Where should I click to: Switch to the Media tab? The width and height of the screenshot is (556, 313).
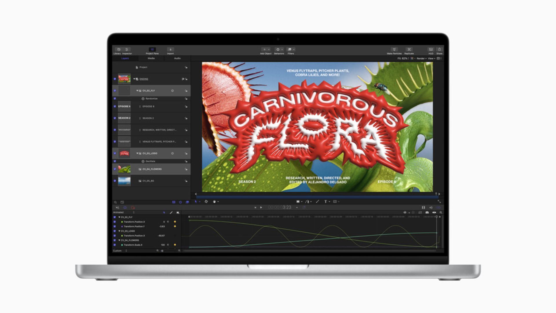click(151, 59)
